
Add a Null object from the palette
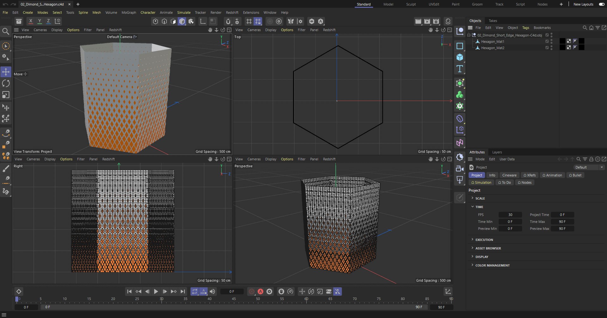pyautogui.click(x=460, y=31)
